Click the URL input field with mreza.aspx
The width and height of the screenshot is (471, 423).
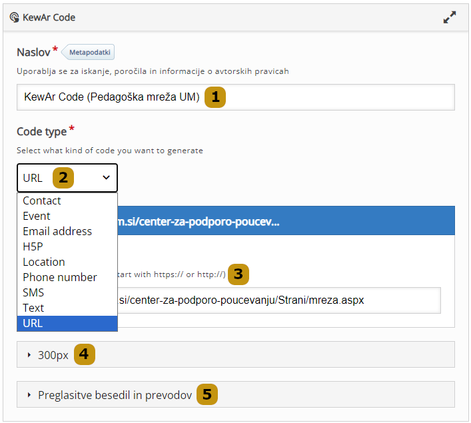point(278,300)
